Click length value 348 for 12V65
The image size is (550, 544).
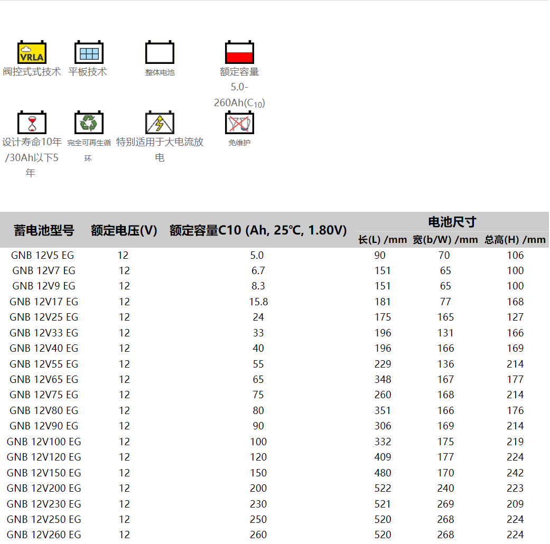coord(383,379)
